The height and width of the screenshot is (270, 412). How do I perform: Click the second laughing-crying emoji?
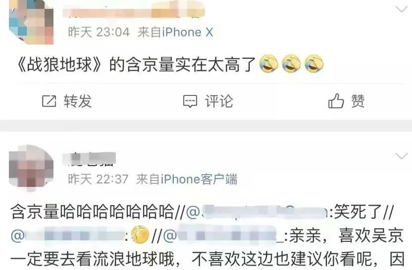[x=291, y=63]
